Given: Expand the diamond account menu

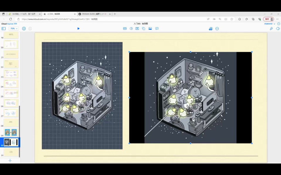Looking at the screenshot, I should (269, 24).
